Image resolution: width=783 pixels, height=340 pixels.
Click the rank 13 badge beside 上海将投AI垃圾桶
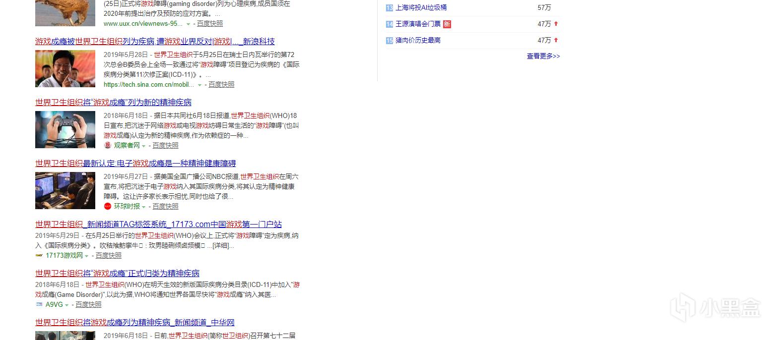coord(390,8)
